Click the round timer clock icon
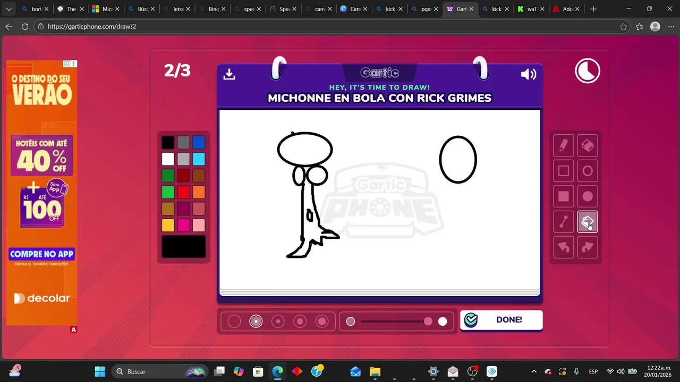 (588, 71)
